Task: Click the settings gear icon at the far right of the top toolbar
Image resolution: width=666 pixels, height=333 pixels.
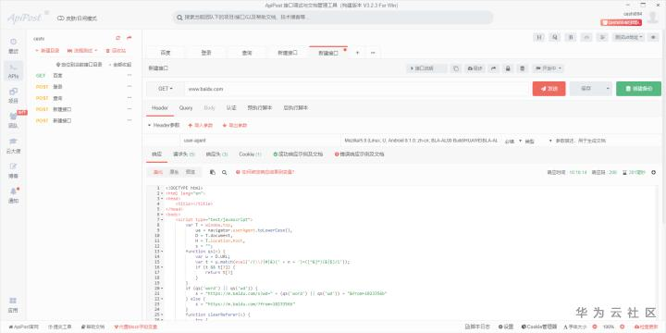Action: click(x=653, y=37)
